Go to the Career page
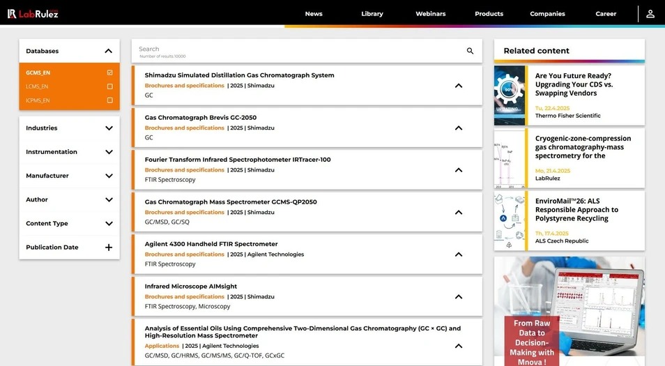The height and width of the screenshot is (366, 665). coord(606,13)
